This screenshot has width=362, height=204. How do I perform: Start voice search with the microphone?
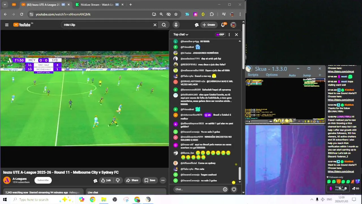coord(176,25)
